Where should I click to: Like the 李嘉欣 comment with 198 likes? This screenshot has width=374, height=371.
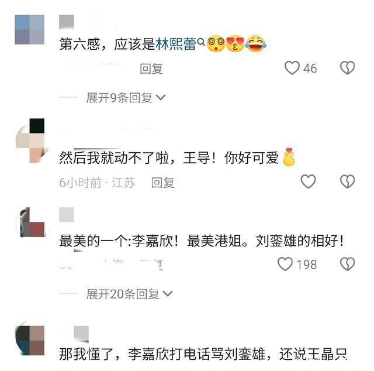pos(285,264)
